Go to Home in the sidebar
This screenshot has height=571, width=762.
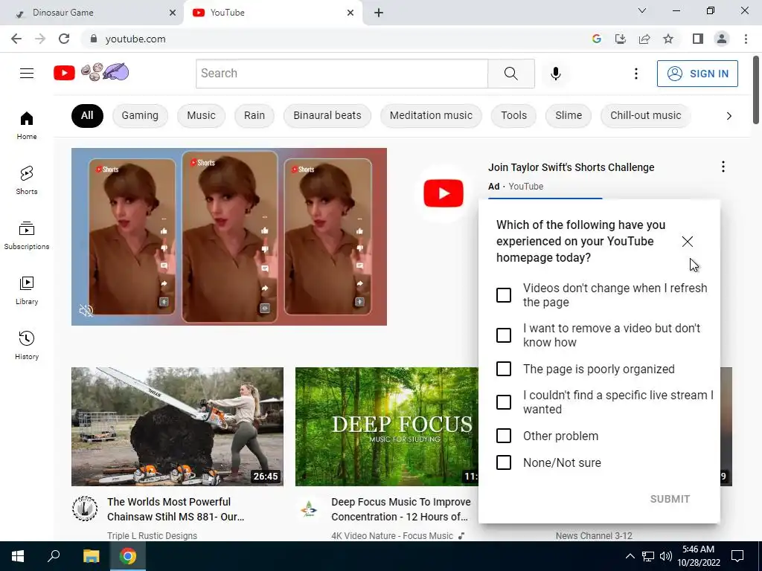coord(27,125)
